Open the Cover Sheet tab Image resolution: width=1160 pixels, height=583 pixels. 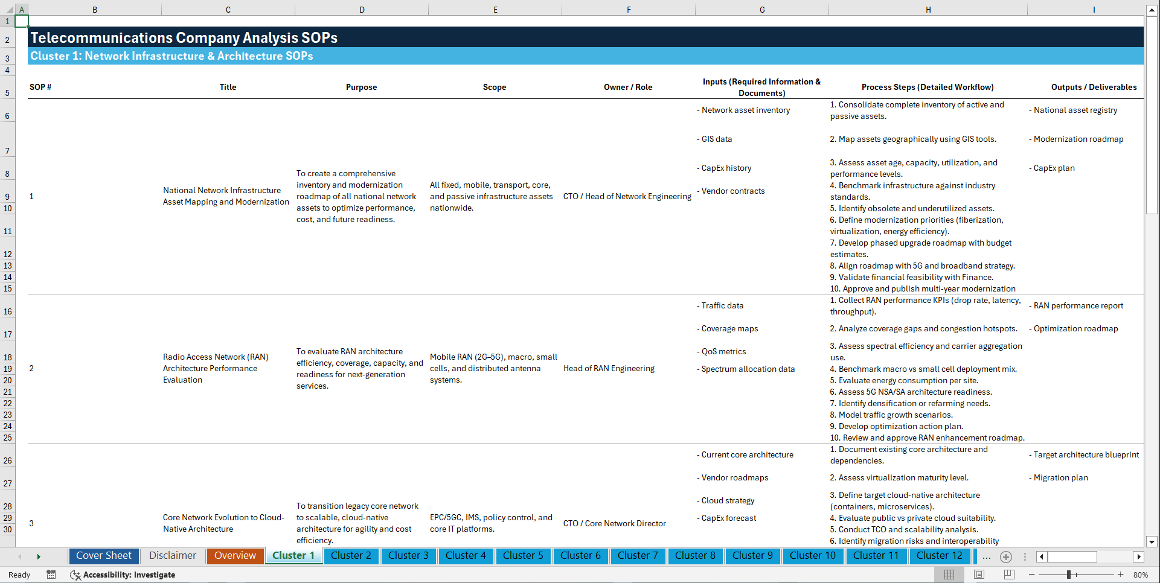tap(103, 555)
